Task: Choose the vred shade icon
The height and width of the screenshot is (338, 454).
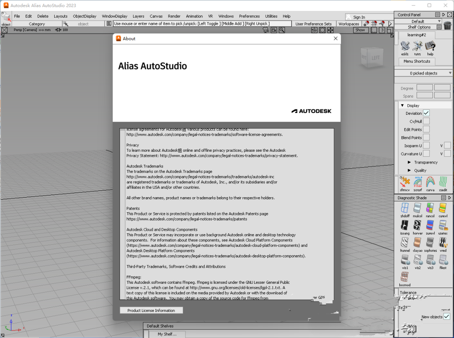Action: (443, 243)
